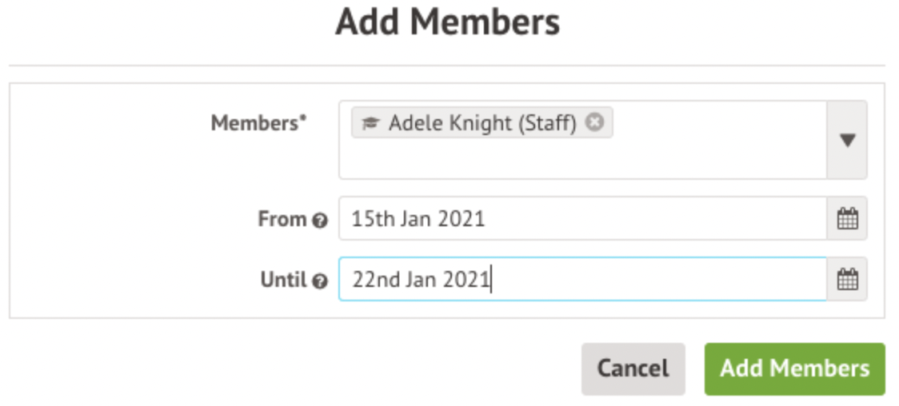Click the year 2021 in the Until field

click(467, 281)
